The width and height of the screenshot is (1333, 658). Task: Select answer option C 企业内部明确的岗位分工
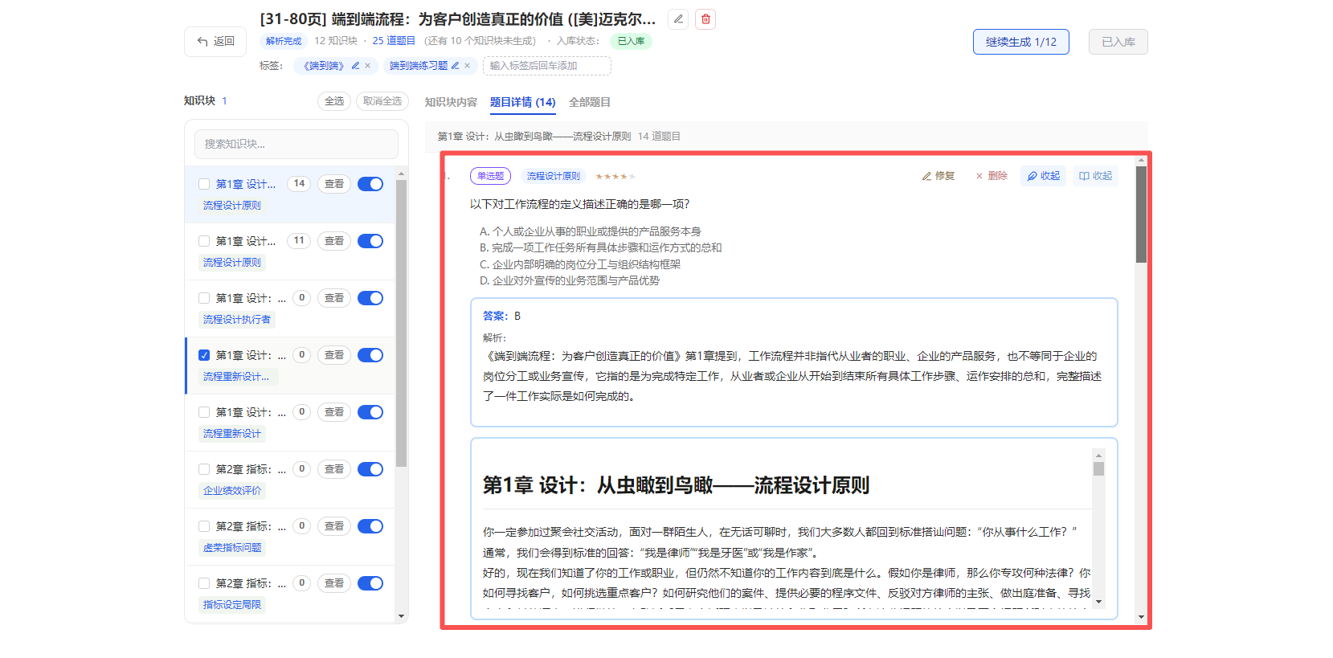point(580,264)
